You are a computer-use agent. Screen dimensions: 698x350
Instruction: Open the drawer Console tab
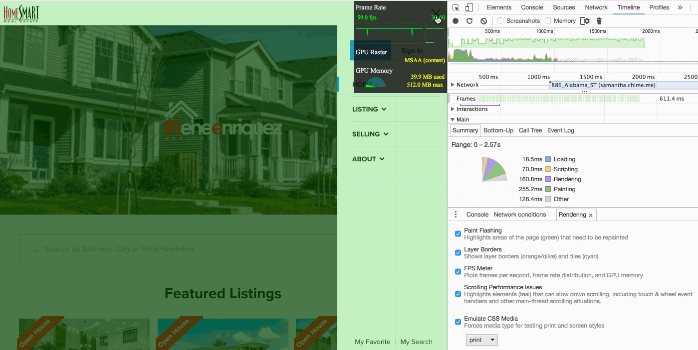[477, 215]
